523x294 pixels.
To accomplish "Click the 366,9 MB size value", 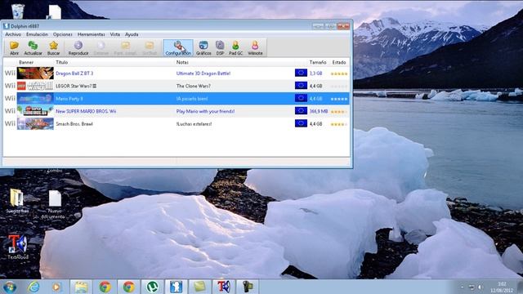I will click(319, 111).
